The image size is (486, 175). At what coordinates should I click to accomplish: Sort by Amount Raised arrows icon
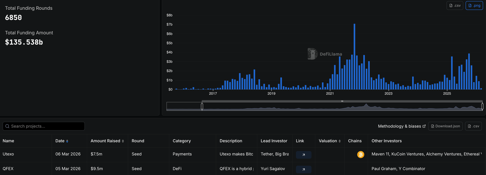123,141
